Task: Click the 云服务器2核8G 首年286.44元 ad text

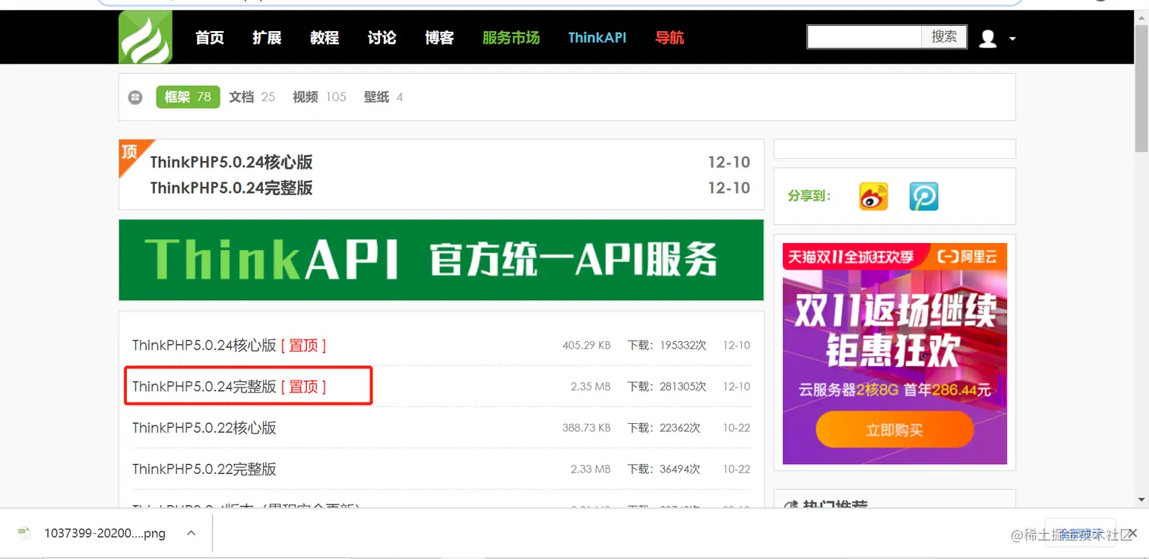Action: pos(895,390)
